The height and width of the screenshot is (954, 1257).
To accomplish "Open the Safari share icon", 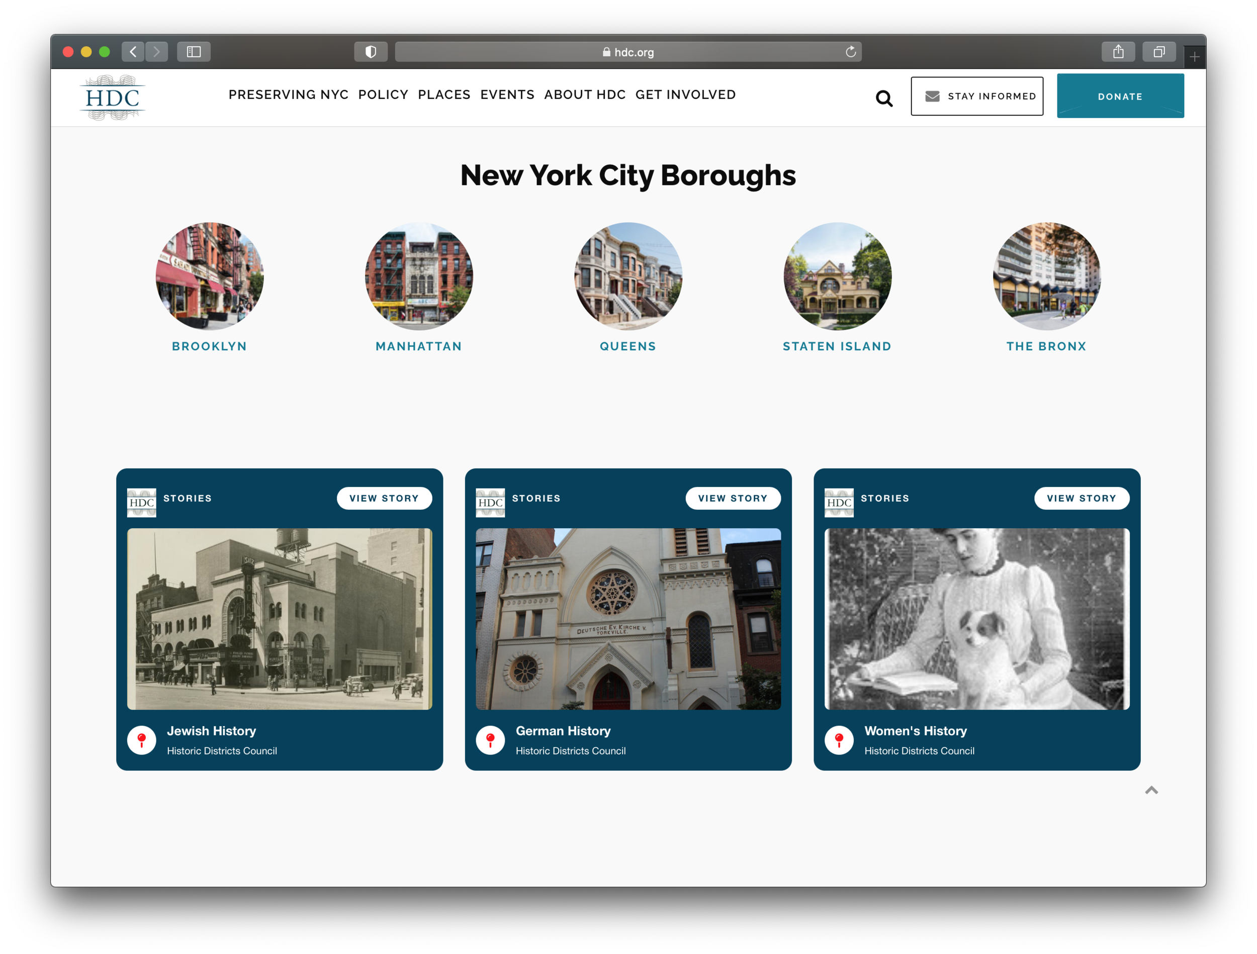I will point(1118,52).
